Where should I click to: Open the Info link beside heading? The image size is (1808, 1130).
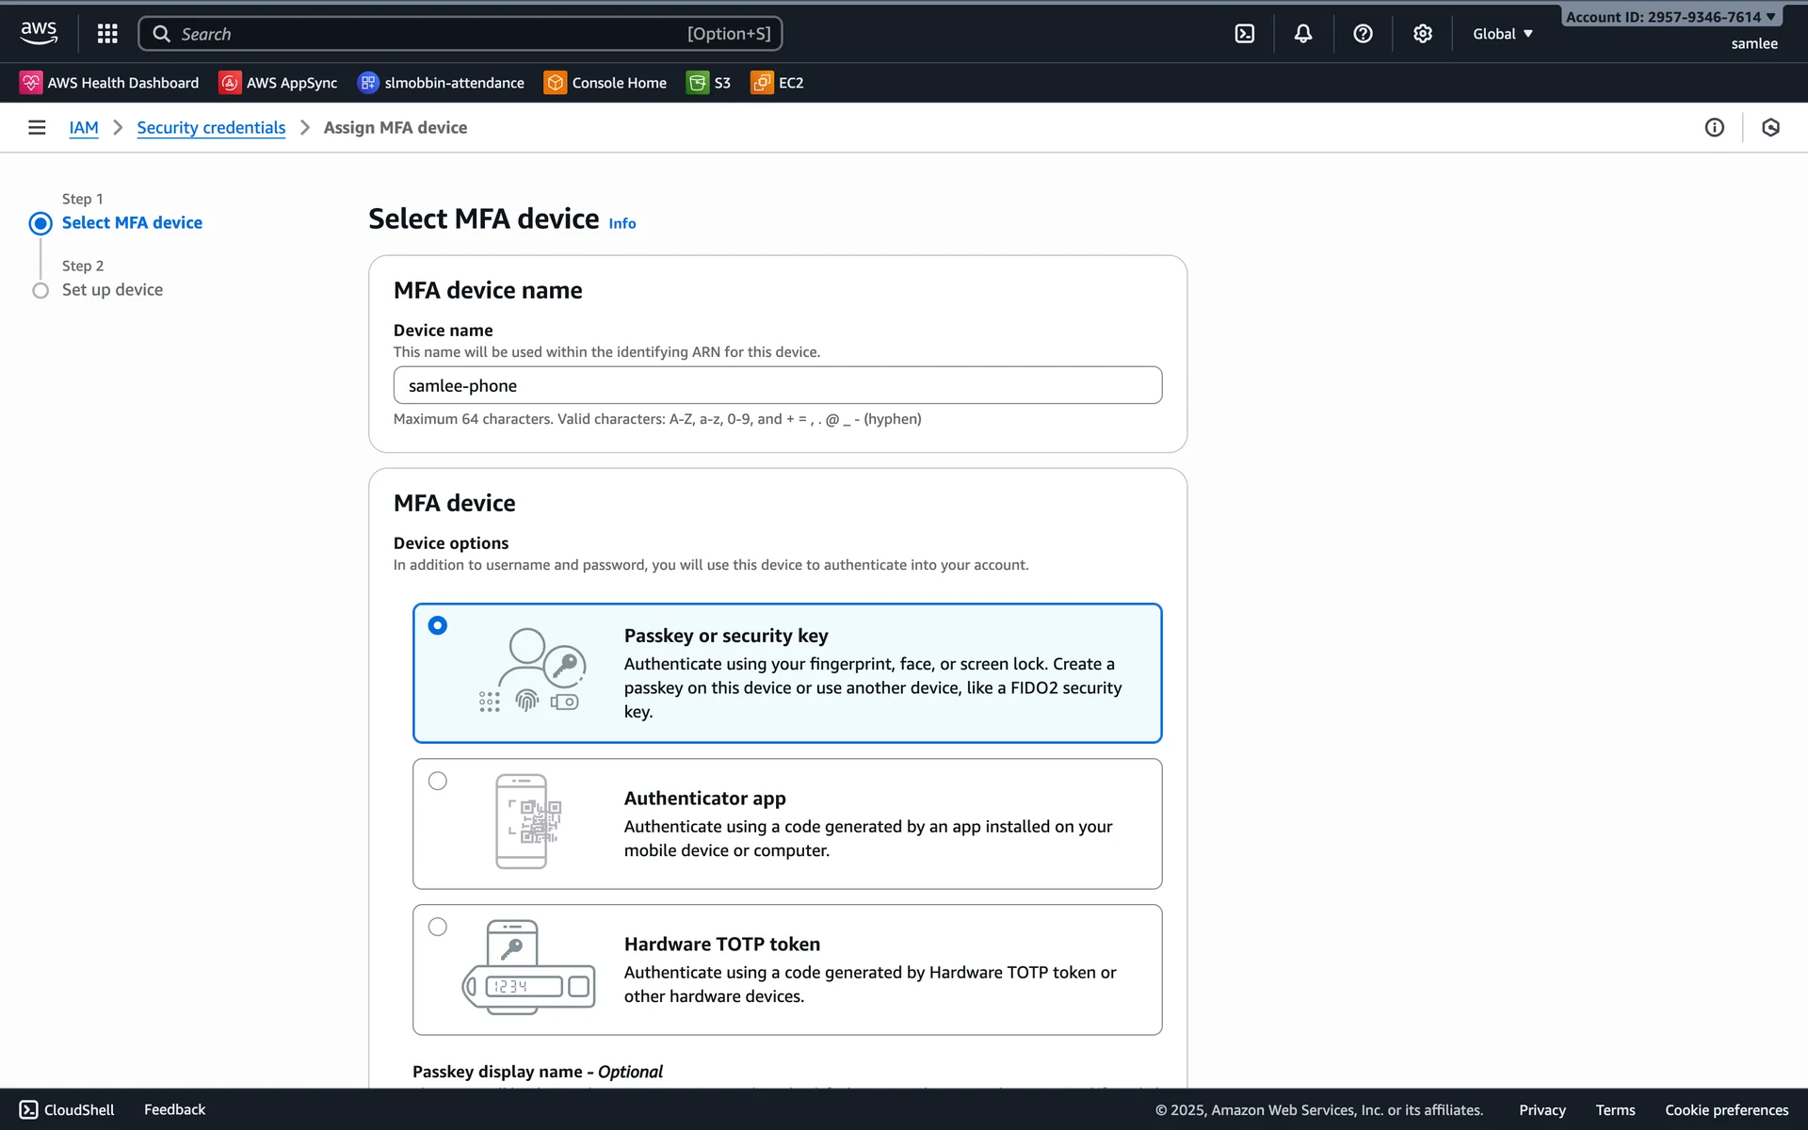(621, 223)
